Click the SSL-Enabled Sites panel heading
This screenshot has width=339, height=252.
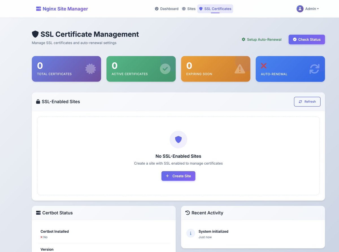[x=61, y=102]
